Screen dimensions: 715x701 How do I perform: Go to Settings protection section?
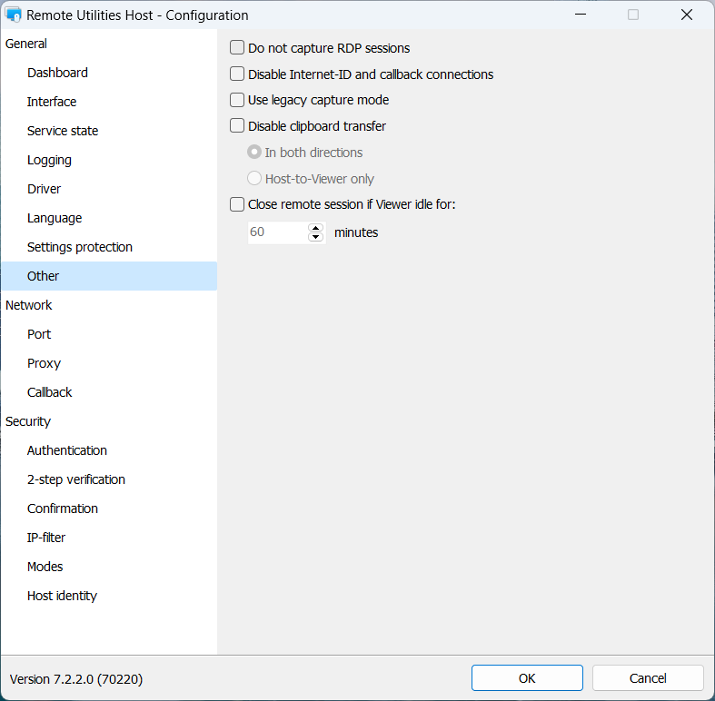point(80,247)
